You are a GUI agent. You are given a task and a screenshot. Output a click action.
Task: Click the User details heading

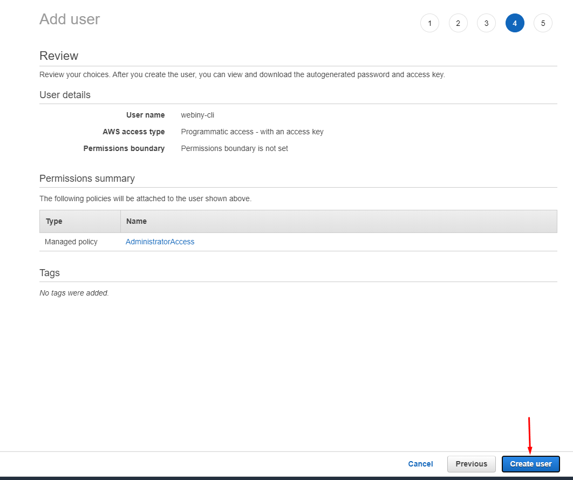click(65, 94)
